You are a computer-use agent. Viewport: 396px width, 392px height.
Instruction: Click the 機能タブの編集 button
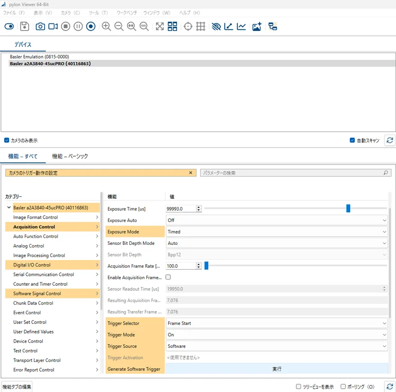[x=17, y=387]
